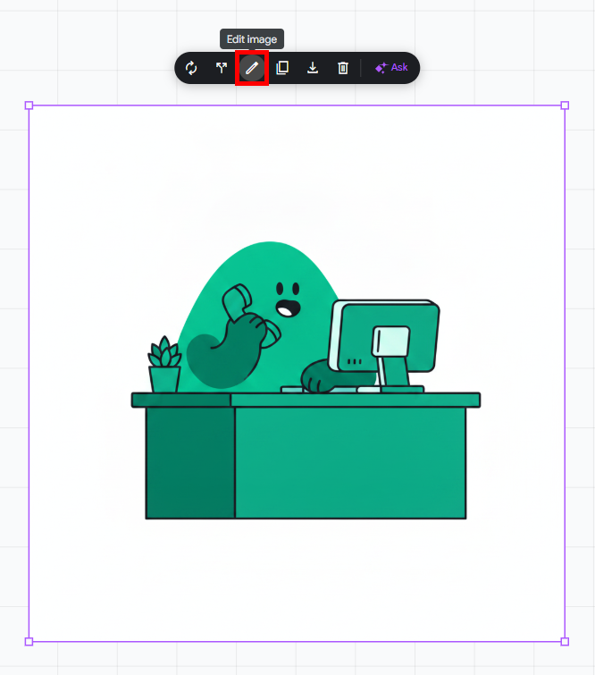Click the top-left selection handle
This screenshot has width=595, height=675.
pyautogui.click(x=29, y=105)
